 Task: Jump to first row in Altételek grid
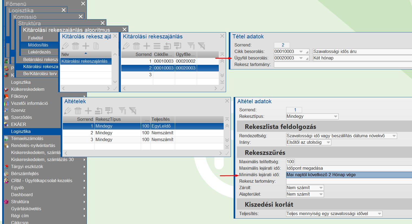[x=227, y=119]
